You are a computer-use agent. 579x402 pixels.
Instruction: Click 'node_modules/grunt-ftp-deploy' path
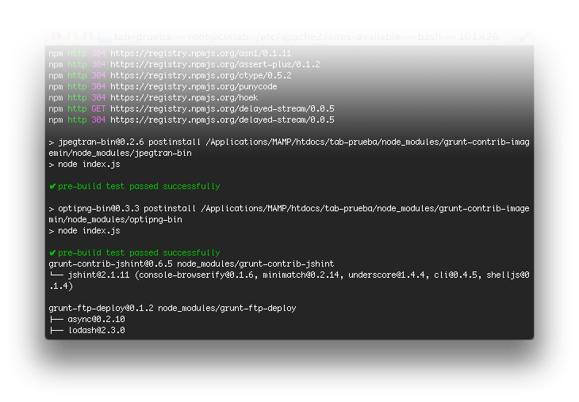coord(227,308)
